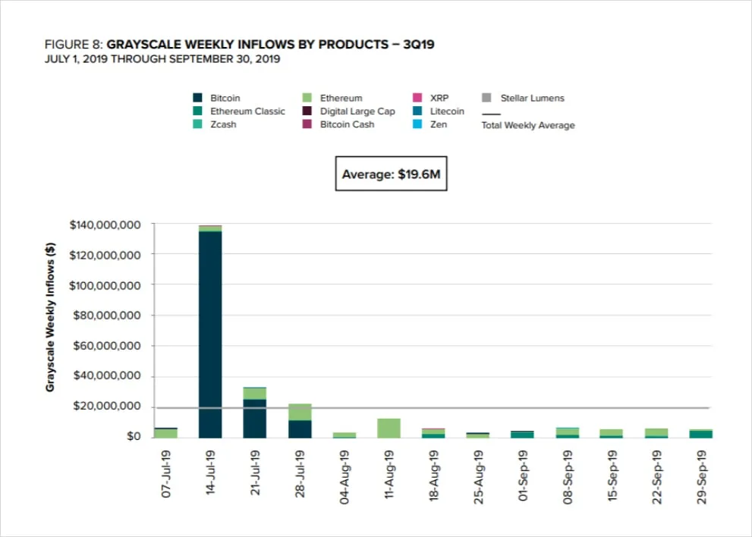Click the '25-Aug-19' x-axis date label

[478, 477]
